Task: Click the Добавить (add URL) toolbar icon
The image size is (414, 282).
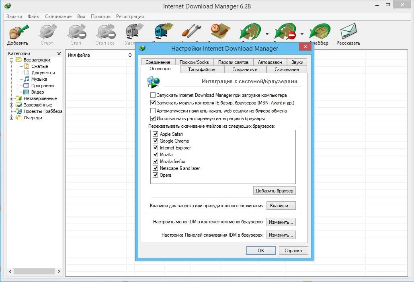Action: 18,32
